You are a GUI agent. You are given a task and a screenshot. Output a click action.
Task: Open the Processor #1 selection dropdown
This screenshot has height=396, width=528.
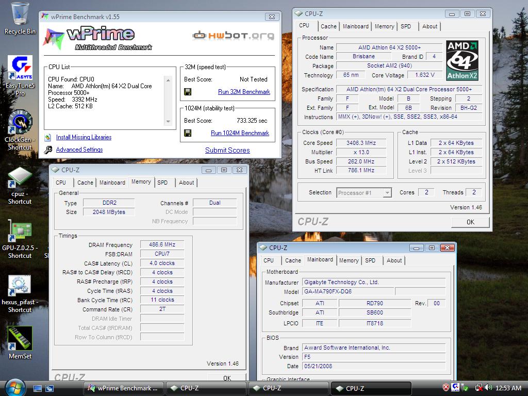(x=364, y=193)
